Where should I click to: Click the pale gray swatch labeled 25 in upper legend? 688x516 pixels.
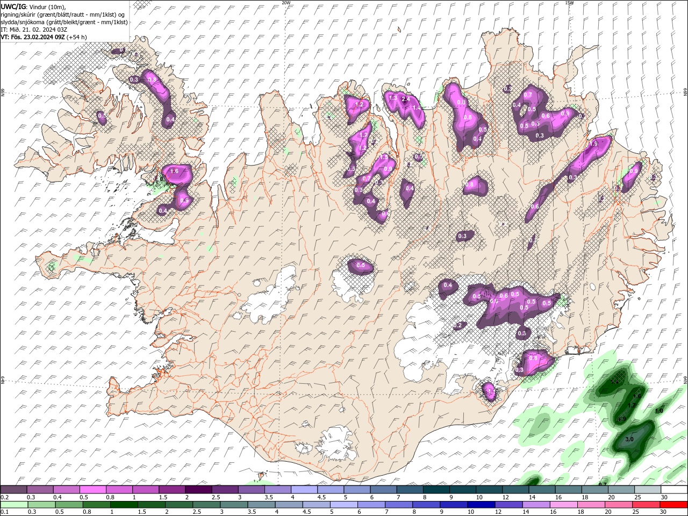tap(647, 490)
